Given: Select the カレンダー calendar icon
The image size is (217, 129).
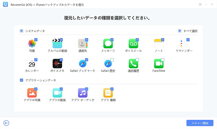Looking at the screenshot, I should pyautogui.click(x=32, y=63).
